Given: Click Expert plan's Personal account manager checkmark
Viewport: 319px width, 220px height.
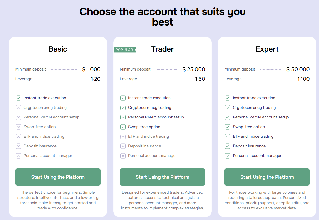Looking at the screenshot, I should pyautogui.click(x=228, y=156).
